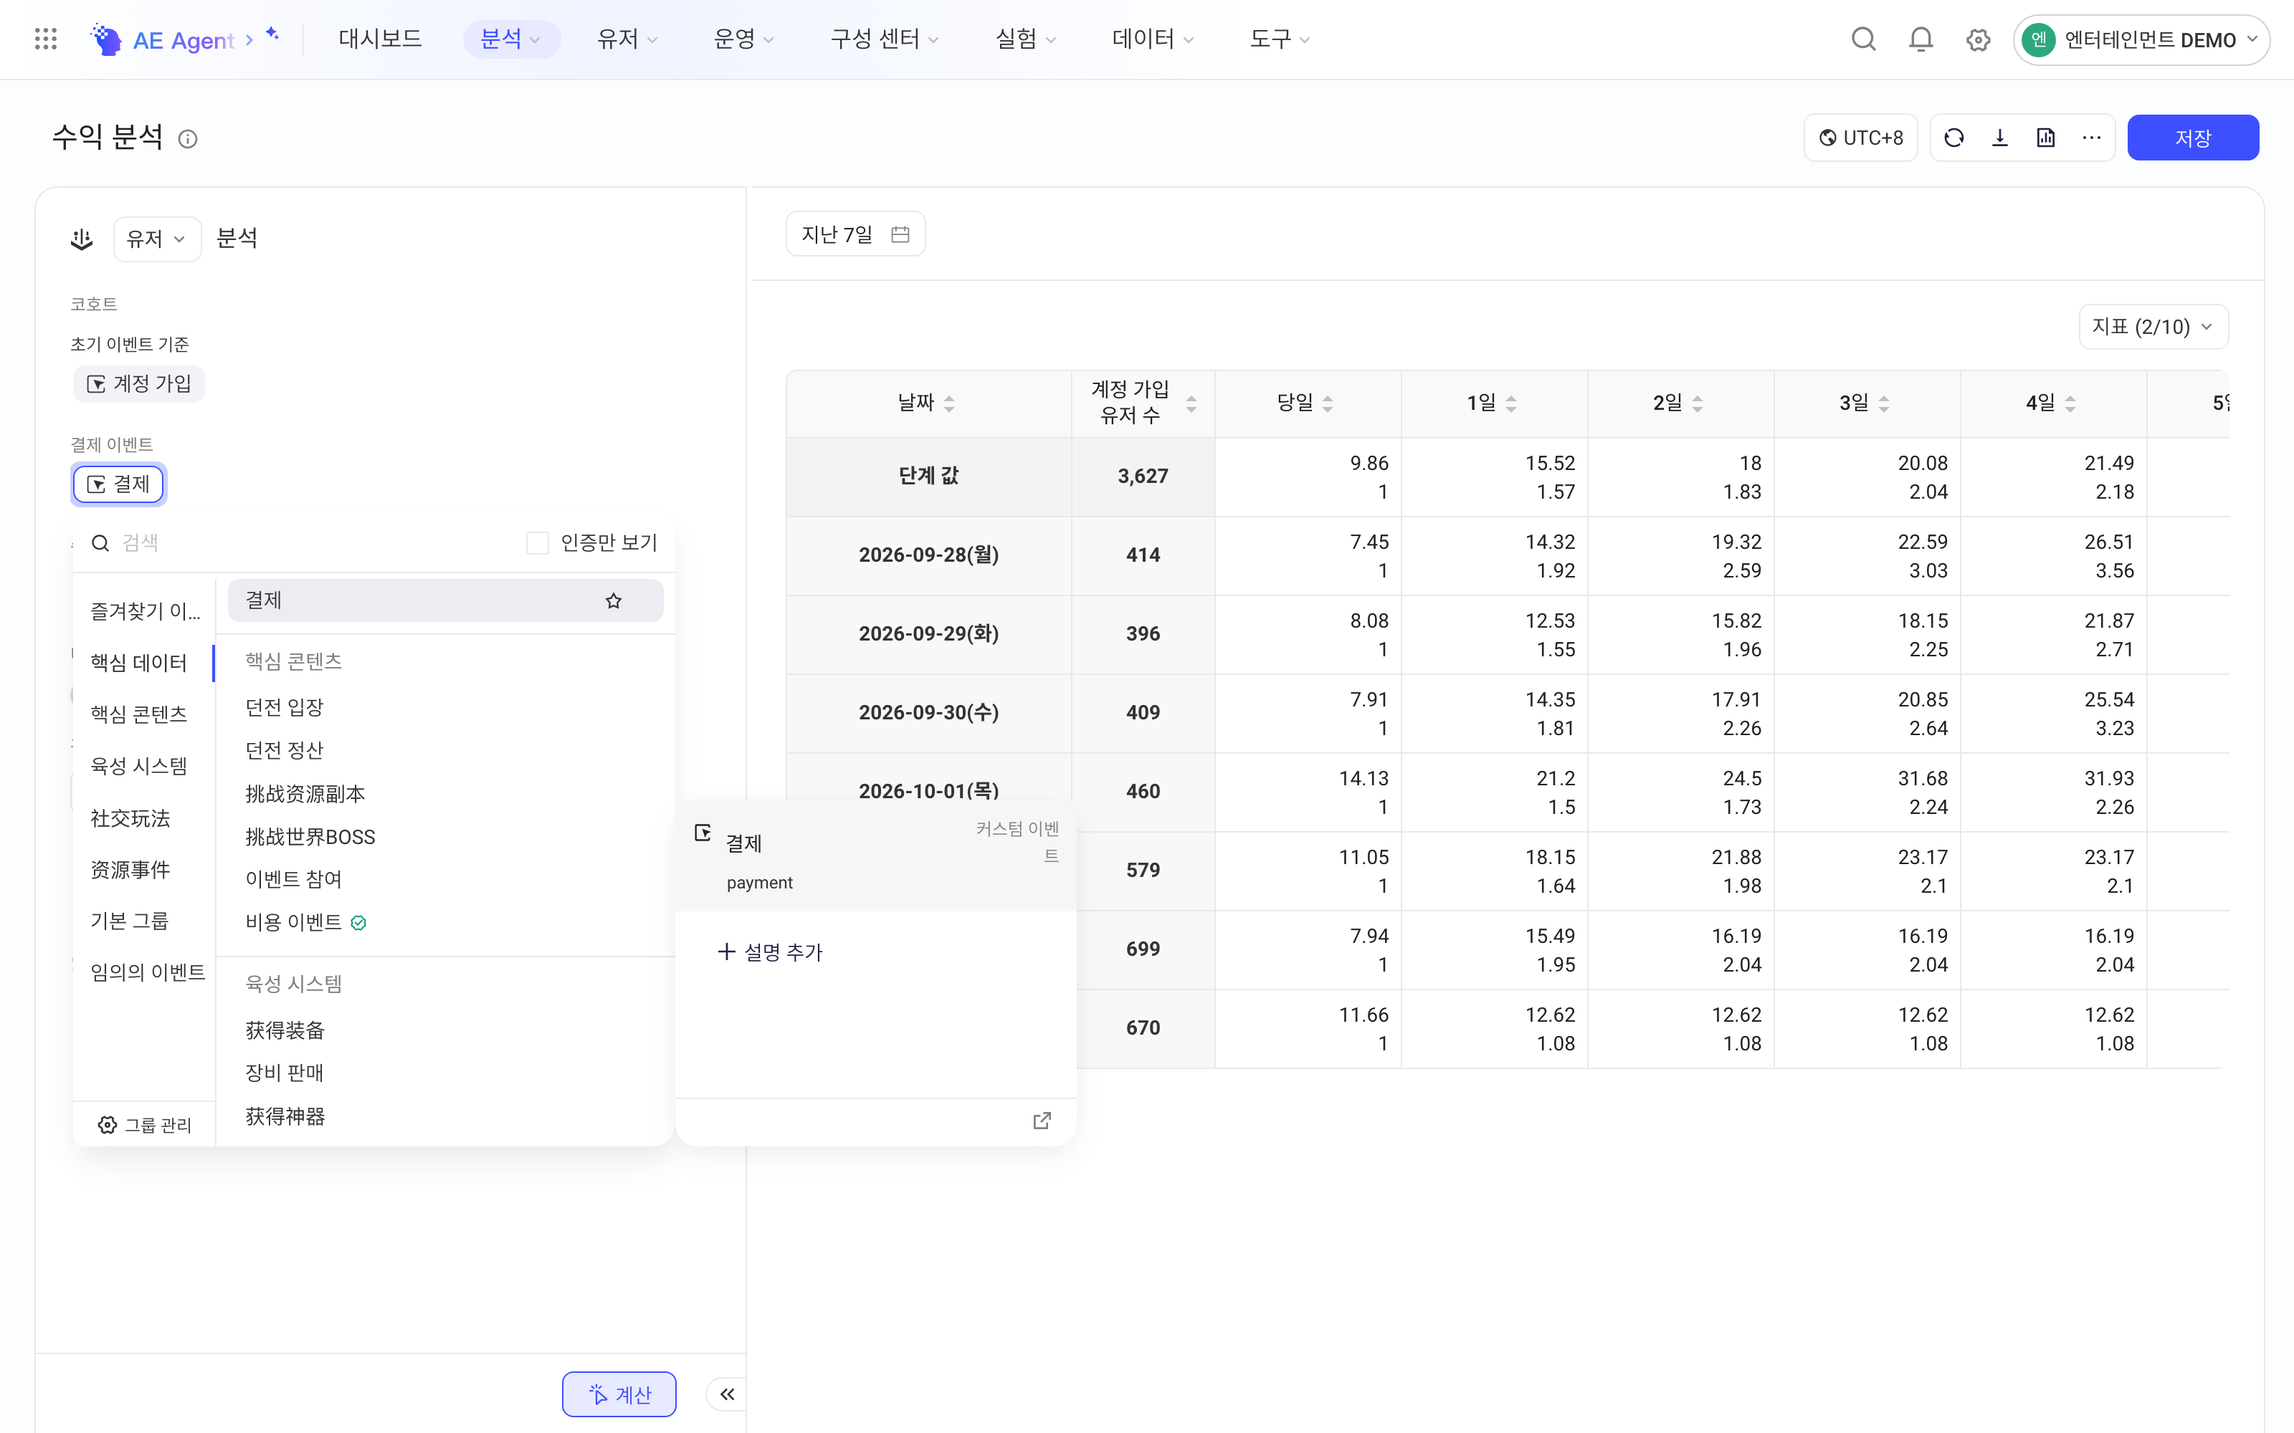2294x1433 pixels.
Task: Download the report data
Action: coord(2000,138)
